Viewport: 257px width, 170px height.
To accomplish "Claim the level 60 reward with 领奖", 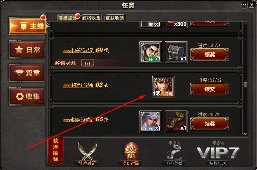I will pos(210,55).
